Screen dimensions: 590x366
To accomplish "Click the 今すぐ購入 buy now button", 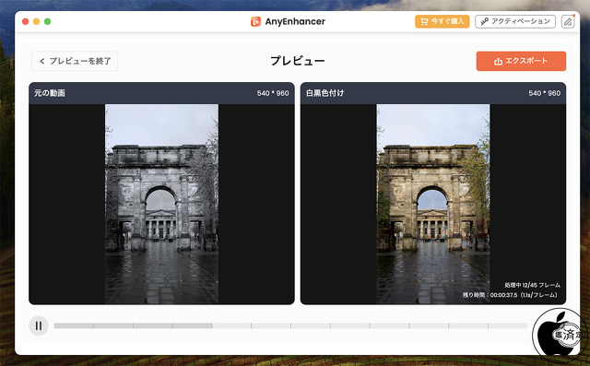I will pyautogui.click(x=442, y=21).
